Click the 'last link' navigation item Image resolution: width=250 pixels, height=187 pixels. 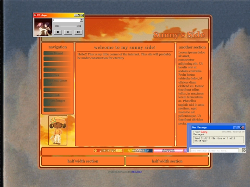57,110
